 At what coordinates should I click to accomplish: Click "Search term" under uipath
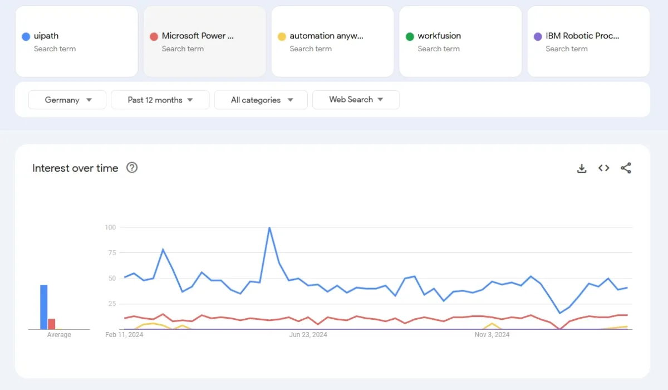pyautogui.click(x=55, y=49)
